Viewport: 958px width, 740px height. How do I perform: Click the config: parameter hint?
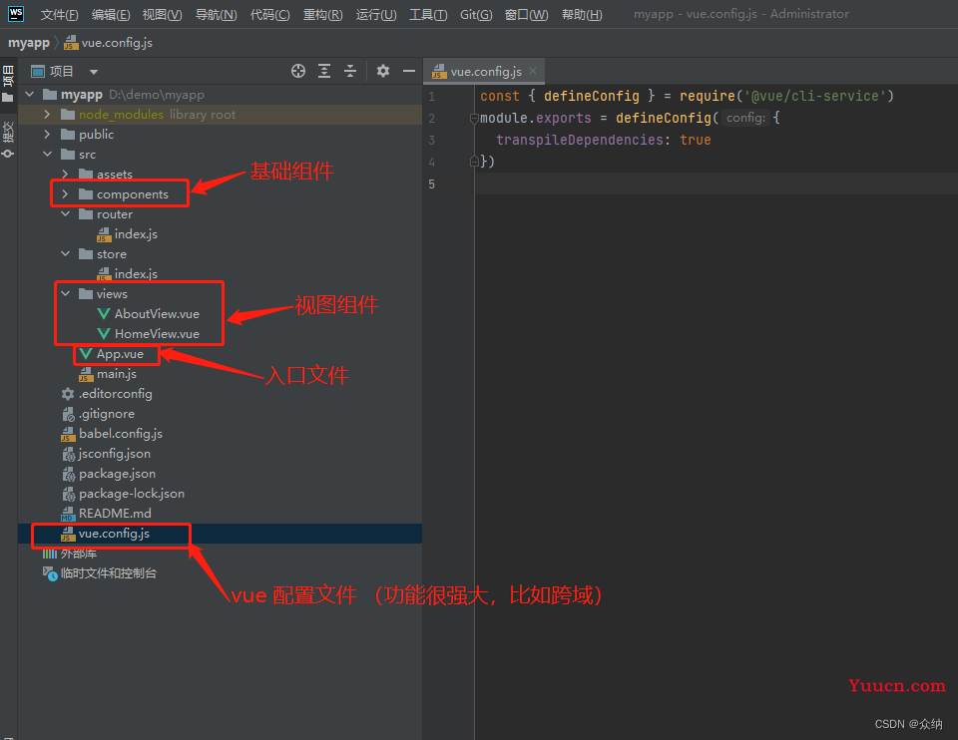[745, 118]
